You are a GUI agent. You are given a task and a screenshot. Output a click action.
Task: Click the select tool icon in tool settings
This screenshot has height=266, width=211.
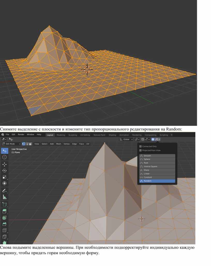[11, 139]
